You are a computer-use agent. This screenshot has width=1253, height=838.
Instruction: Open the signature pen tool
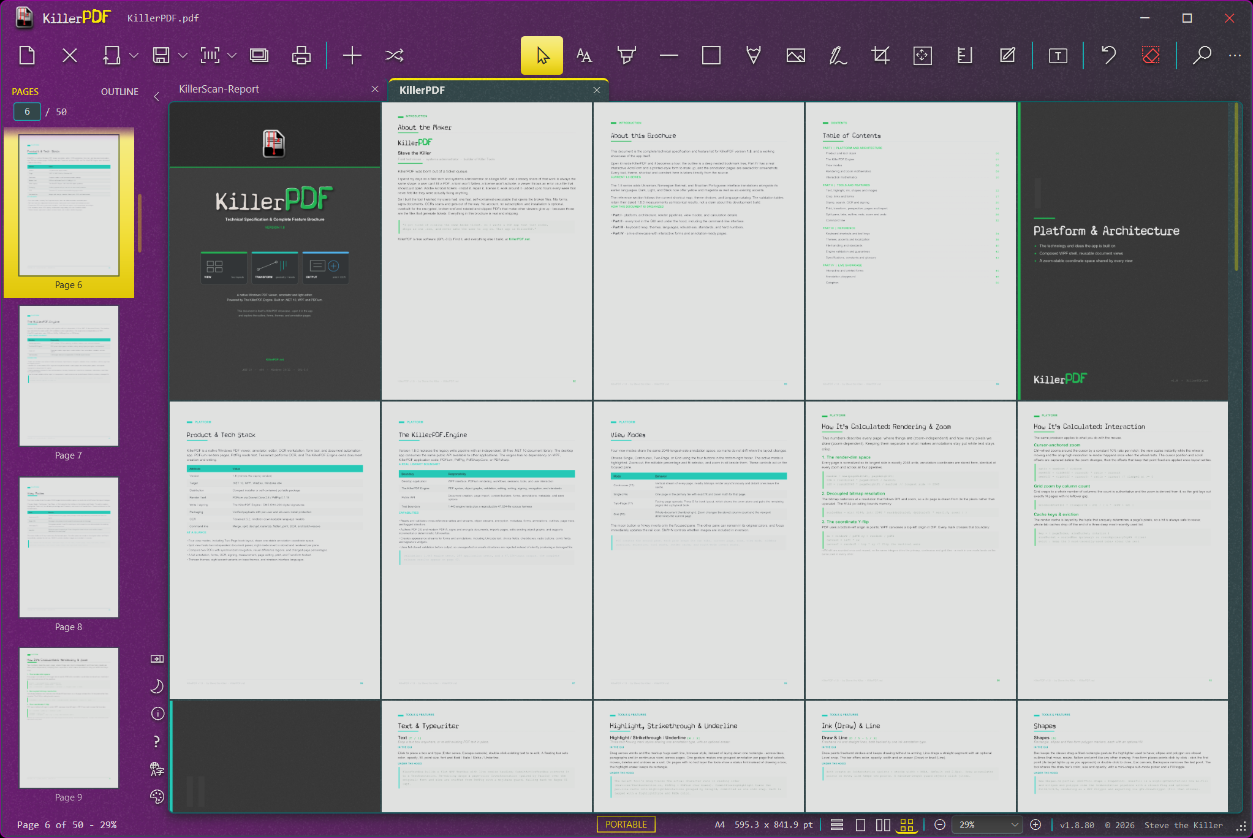point(838,56)
